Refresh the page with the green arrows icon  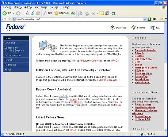pyautogui.click(x=33, y=13)
